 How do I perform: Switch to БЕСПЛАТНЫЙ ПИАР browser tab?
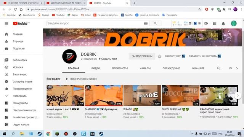[x=66, y=3]
